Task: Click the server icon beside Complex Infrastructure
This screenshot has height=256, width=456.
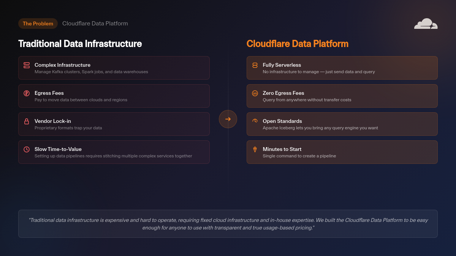Action: coord(27,65)
